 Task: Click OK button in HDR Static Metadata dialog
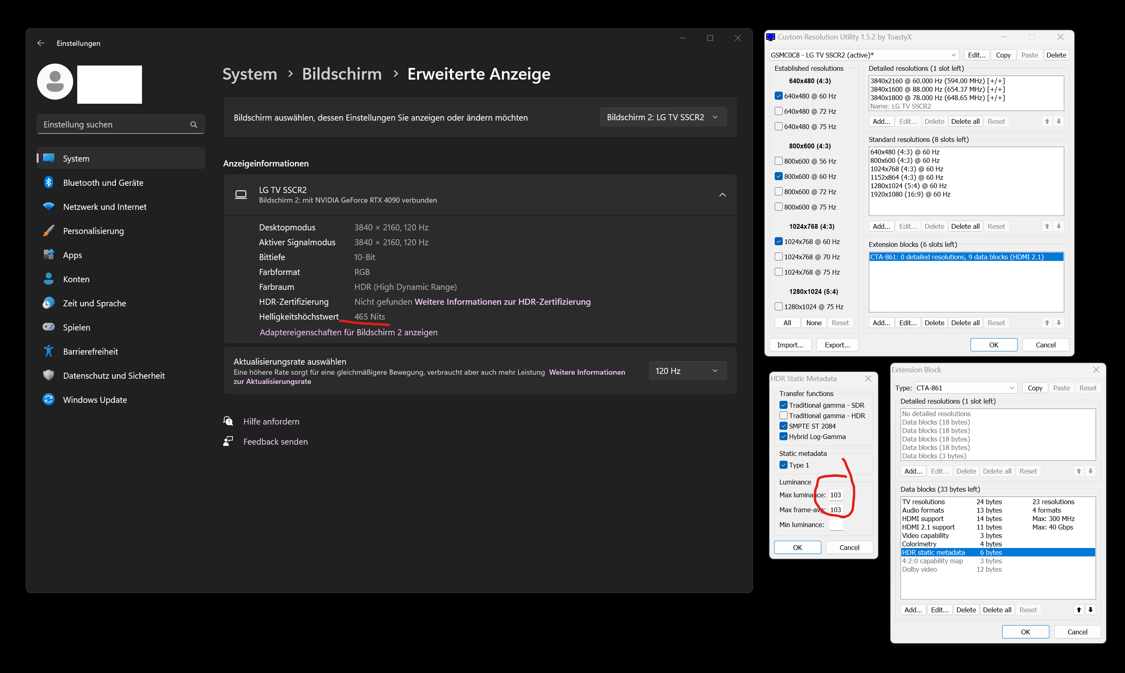(x=796, y=547)
